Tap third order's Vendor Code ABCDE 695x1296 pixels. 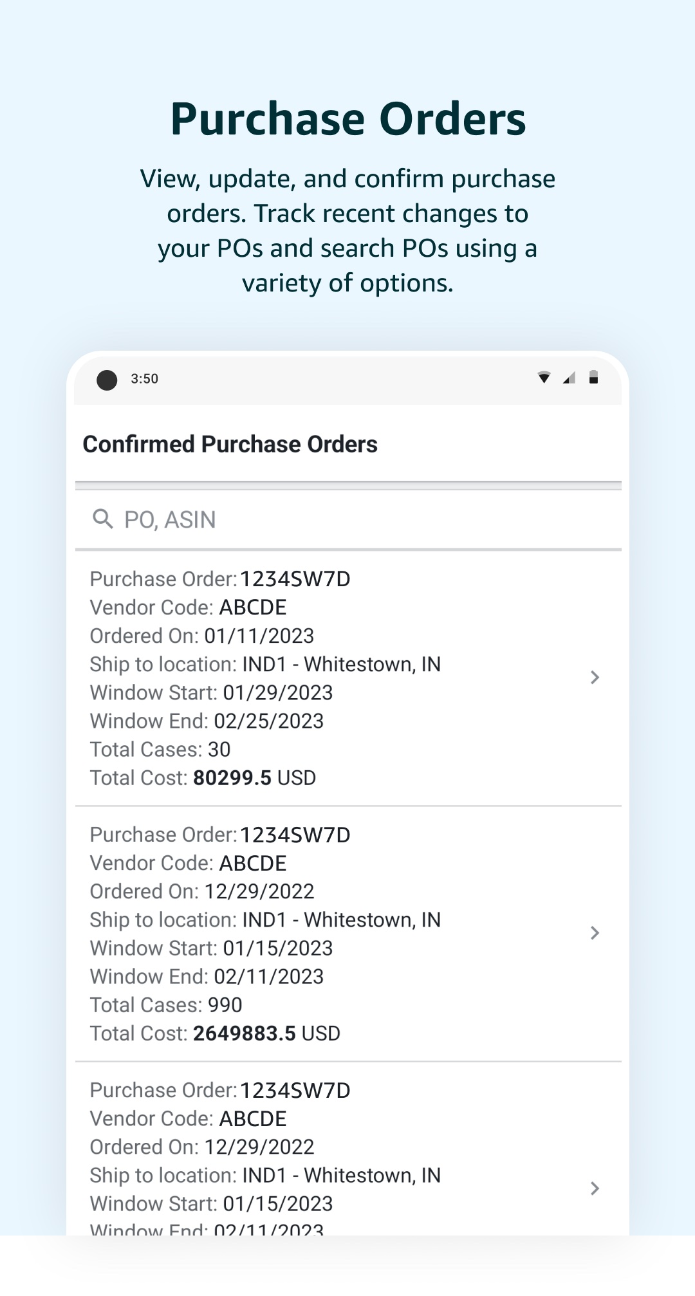tap(188, 1118)
